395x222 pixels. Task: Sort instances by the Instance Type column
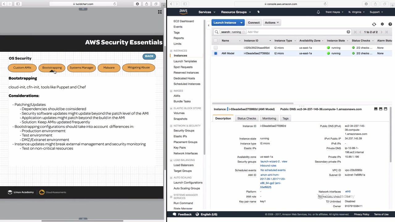[283, 41]
